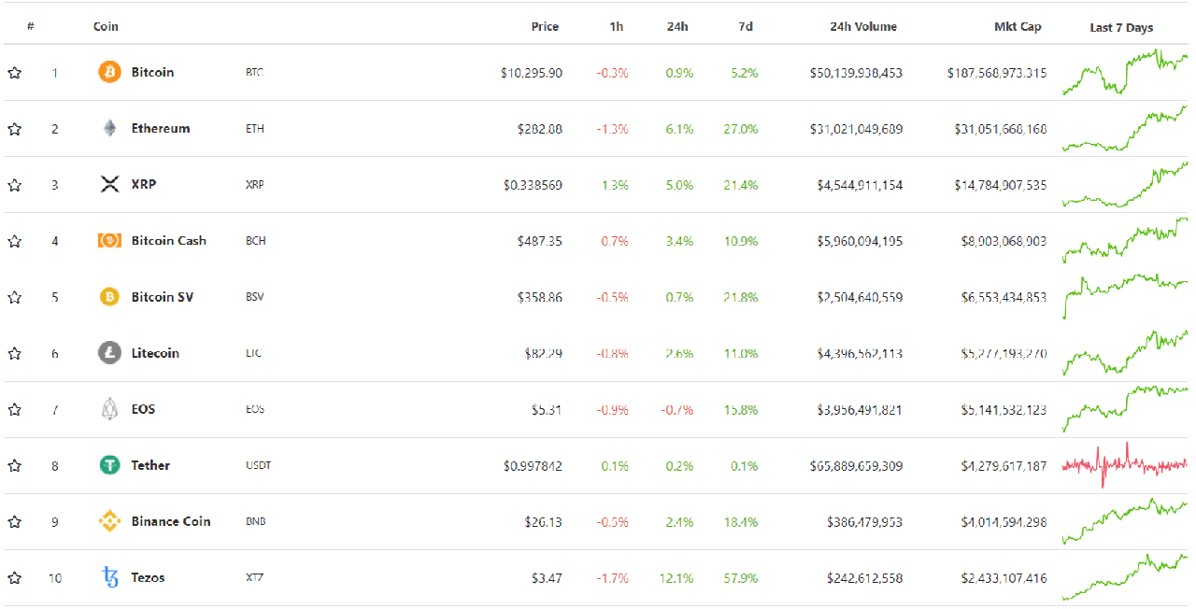The image size is (1196, 609).
Task: Star Binance Coin as favorite
Action: (x=14, y=521)
